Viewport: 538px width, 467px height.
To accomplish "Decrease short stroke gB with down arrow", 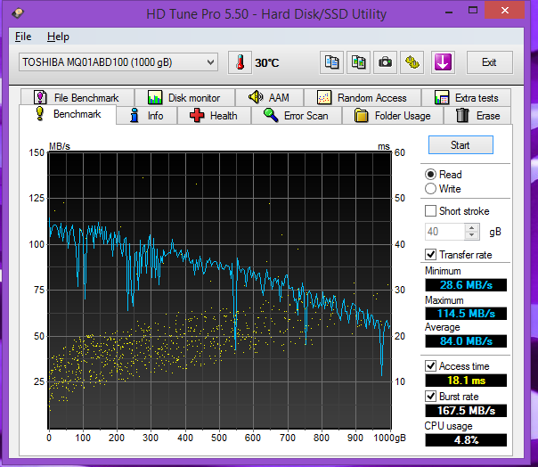I will coord(472,235).
